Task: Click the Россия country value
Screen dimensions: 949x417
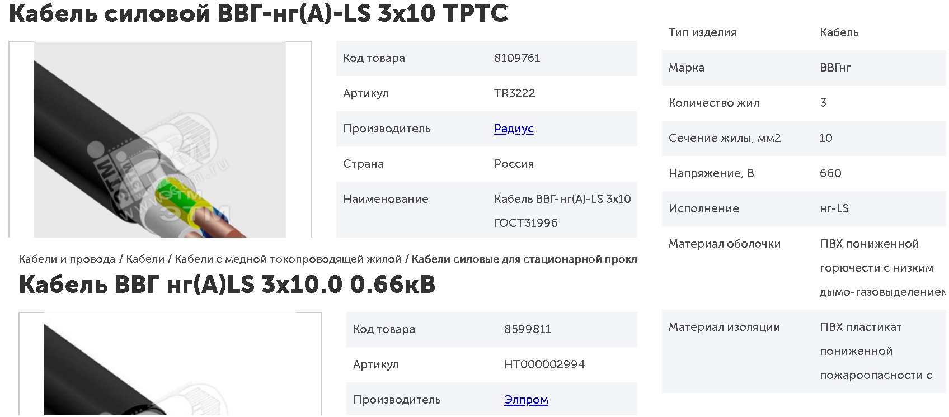Action: [x=514, y=164]
